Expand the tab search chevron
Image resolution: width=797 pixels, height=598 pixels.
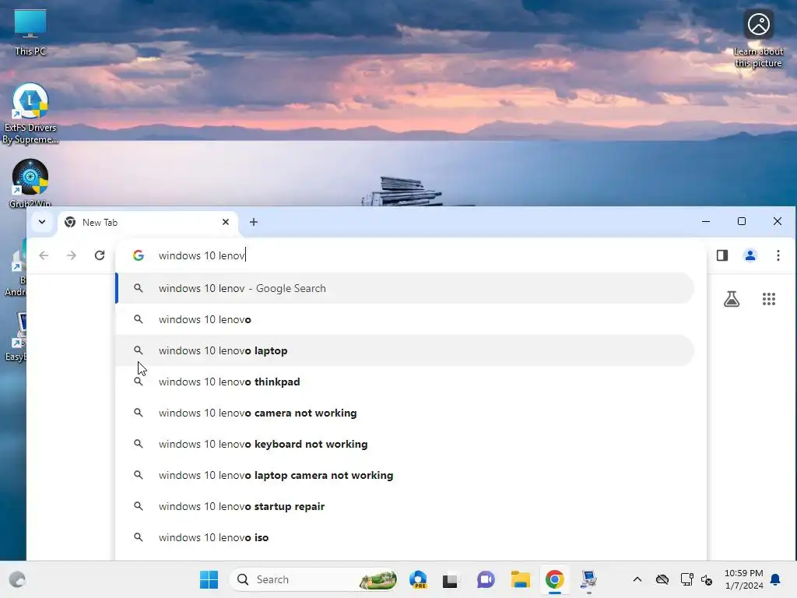[x=42, y=222]
